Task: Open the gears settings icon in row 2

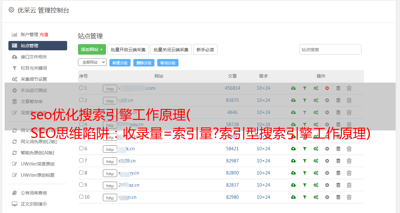Action: (316, 100)
